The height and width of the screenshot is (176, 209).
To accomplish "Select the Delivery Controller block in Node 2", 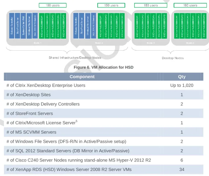I will coord(76,26).
